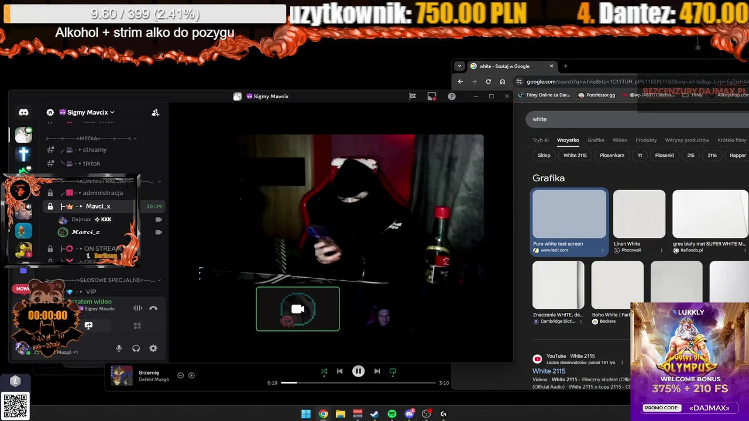This screenshot has height=421, width=749.
Task: Click screen-with-red-dot icon in Discord title bar
Action: point(432,96)
